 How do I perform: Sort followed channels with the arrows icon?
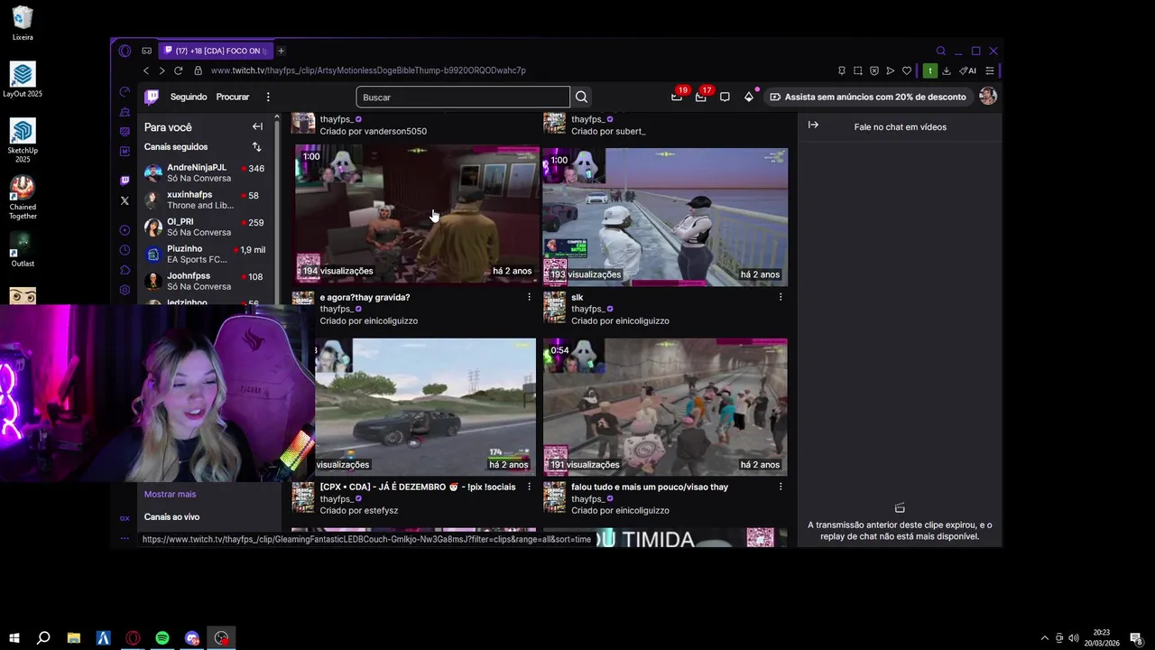(x=256, y=147)
